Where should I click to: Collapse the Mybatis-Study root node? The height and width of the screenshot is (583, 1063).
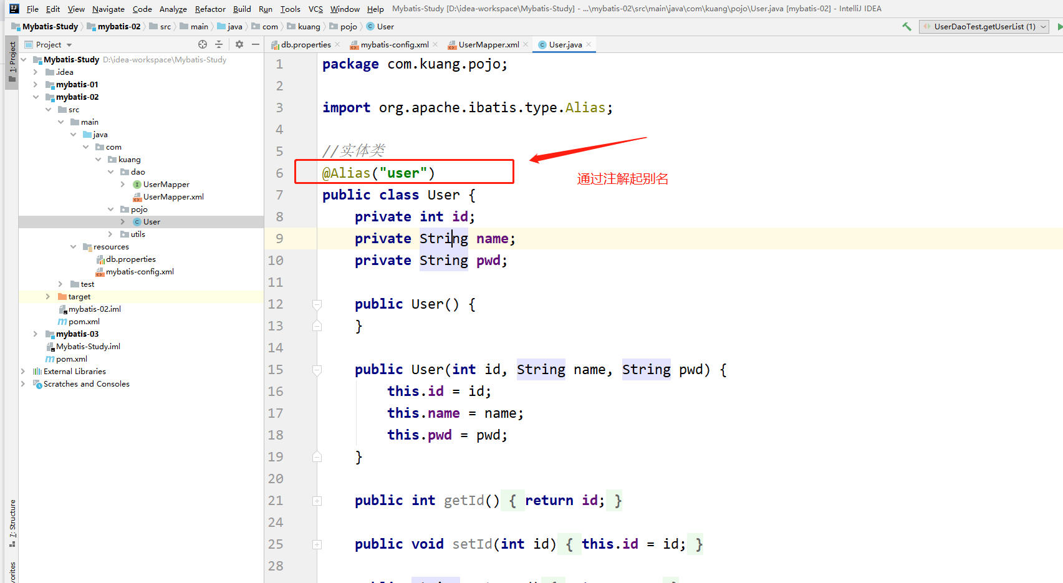[x=24, y=60]
